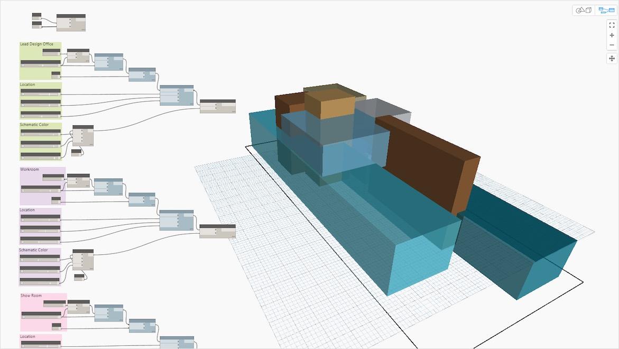619x349 pixels.
Task: Expand the Show Room group slider chevron
Action: [x=24, y=317]
